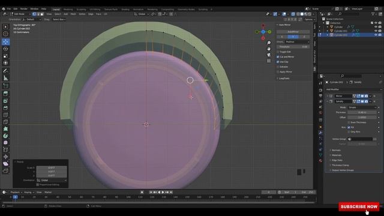Enable vertex select mode
The image size is (384, 216).
coord(34,14)
